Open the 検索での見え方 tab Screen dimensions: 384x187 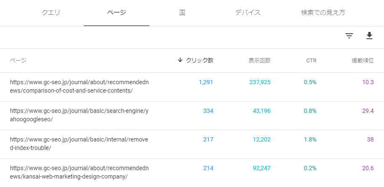tap(323, 13)
